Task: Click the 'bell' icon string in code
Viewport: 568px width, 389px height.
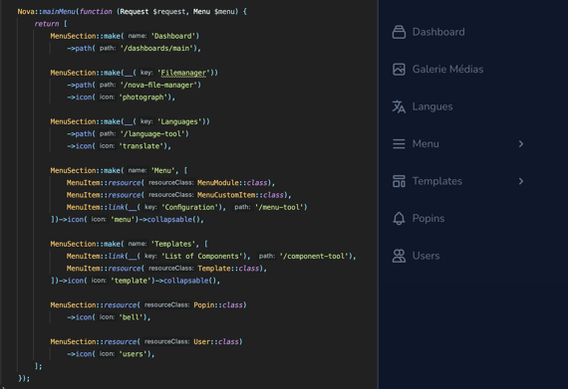Action: click(x=132, y=317)
